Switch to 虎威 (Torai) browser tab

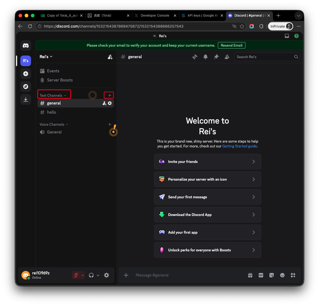(x=109, y=16)
